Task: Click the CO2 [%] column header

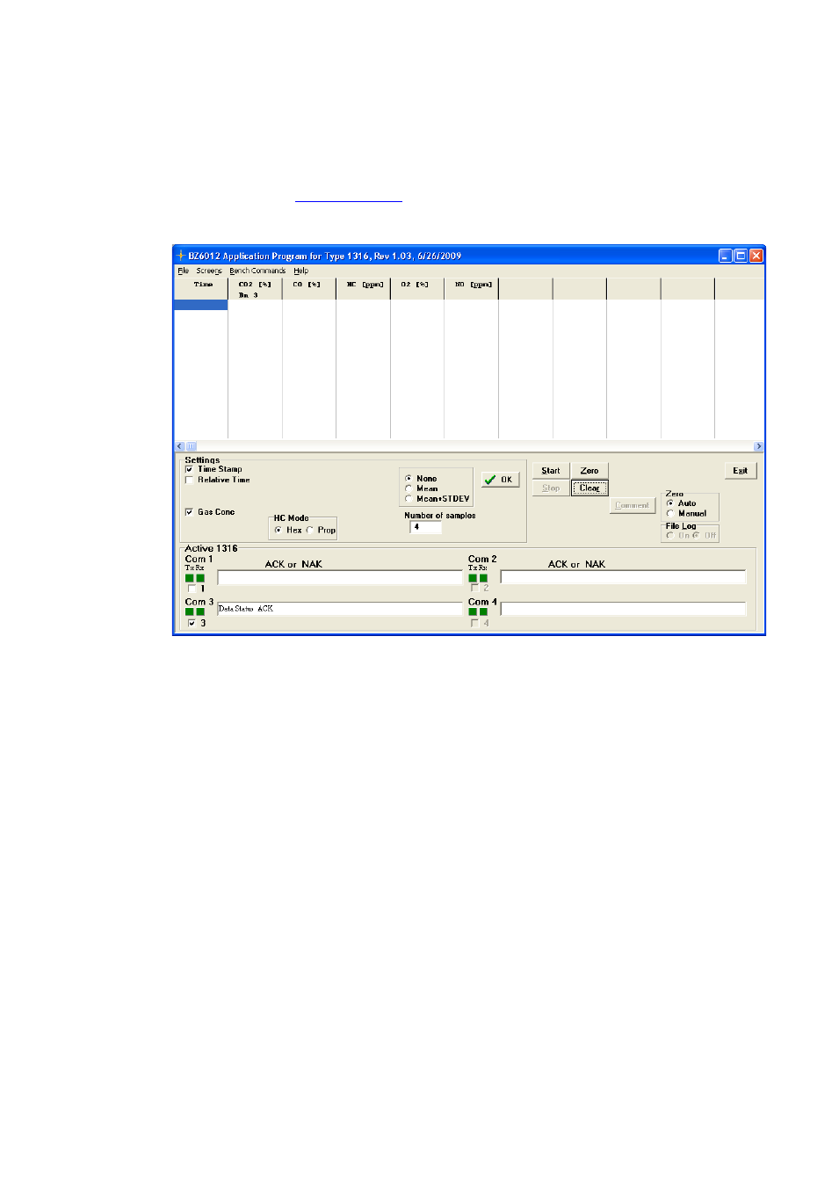Action: coord(256,289)
